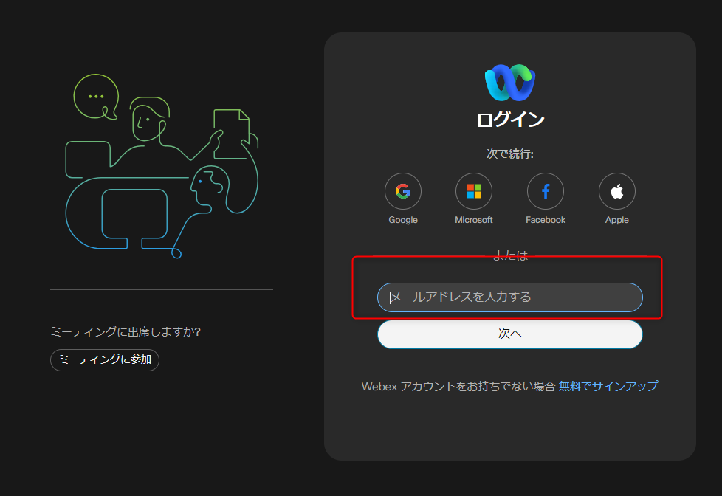Image resolution: width=722 pixels, height=496 pixels.
Task: Click the Apple text label
Action: click(x=617, y=220)
